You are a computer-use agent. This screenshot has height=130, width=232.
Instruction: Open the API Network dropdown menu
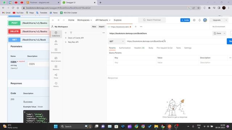click(103, 20)
